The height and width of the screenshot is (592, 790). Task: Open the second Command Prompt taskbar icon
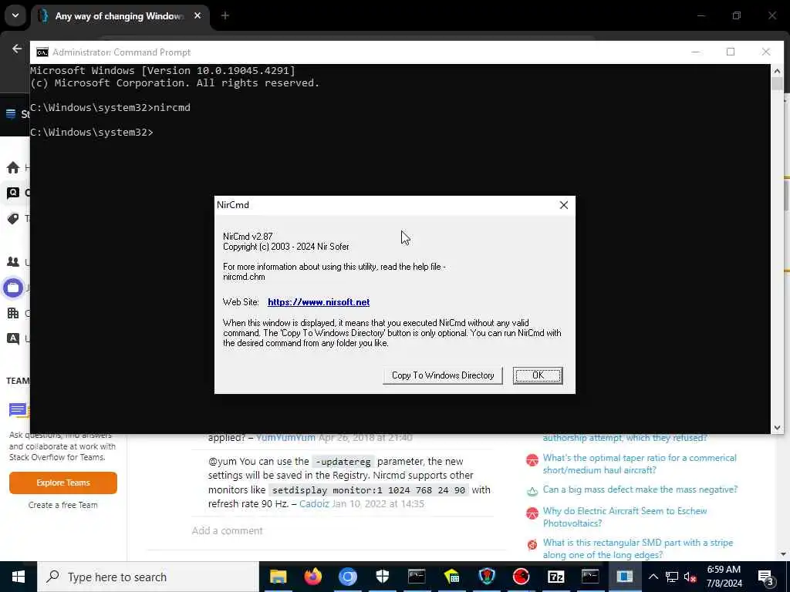(x=590, y=577)
